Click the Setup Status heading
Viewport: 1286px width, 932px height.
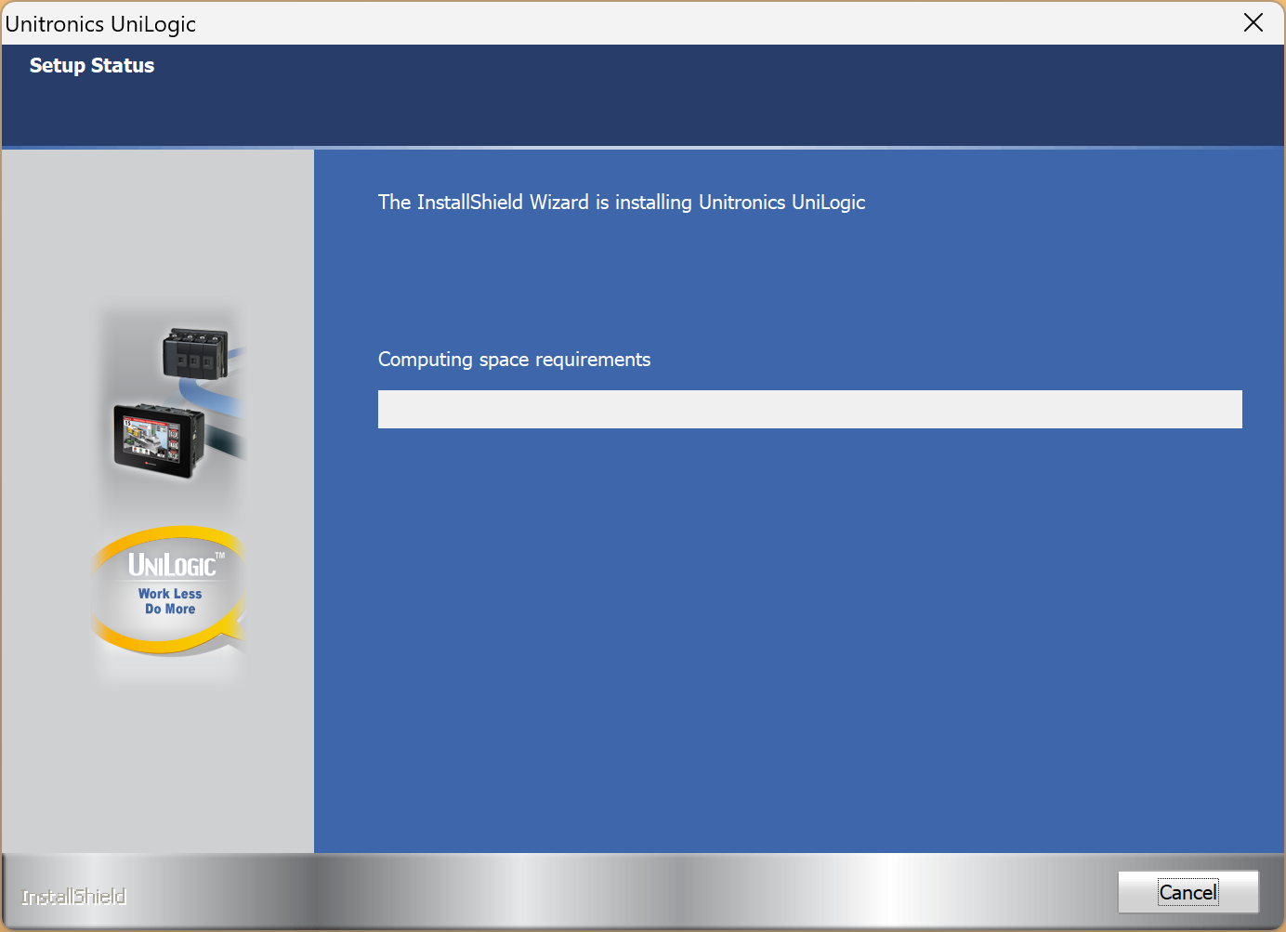(x=92, y=66)
